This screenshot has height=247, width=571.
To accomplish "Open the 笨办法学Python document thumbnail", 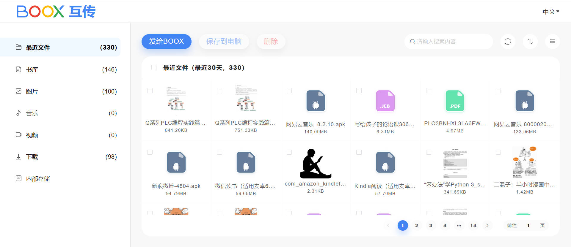I will tap(455, 164).
